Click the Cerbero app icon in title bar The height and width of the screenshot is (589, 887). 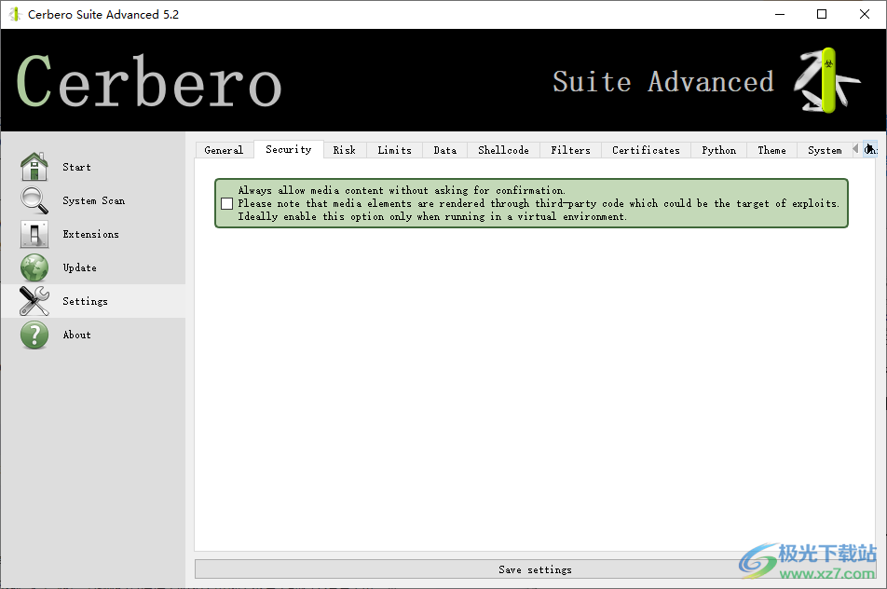[15, 14]
